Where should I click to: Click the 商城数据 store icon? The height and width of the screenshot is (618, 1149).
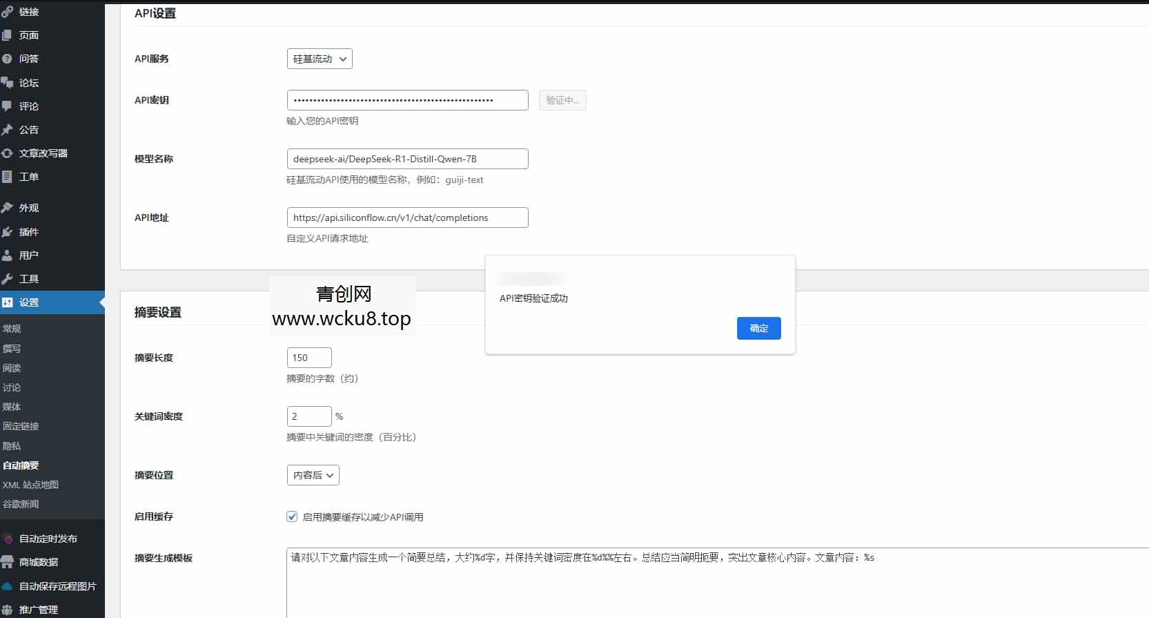tap(7, 562)
